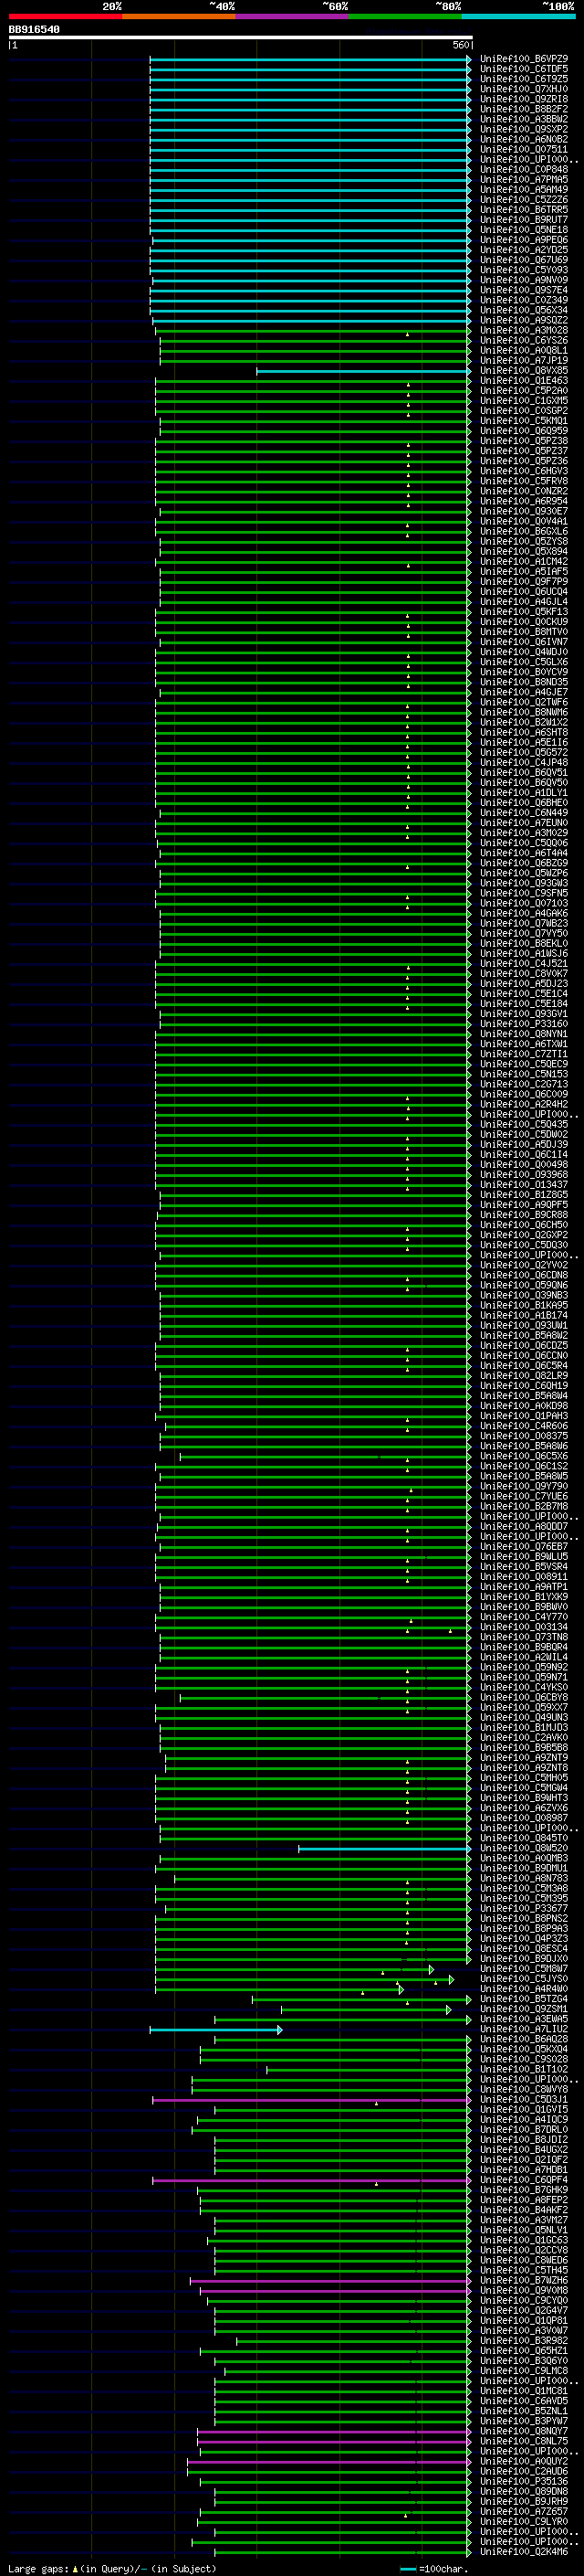584x2576 pixels.
Task: Select hit label UniRef100_Q5NE18
Action: [524, 229]
